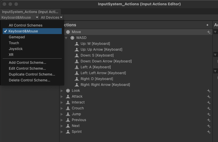
Task: Click the binding icon beside Up: W
Action: (x=77, y=44)
